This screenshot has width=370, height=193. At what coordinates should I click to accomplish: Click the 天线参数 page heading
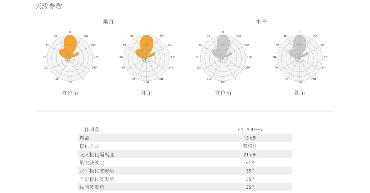tap(48, 7)
